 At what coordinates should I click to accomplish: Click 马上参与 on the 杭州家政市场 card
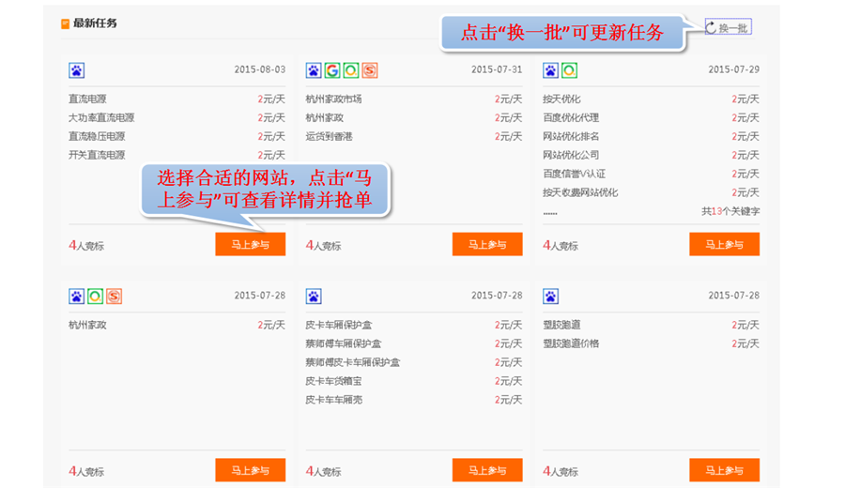click(x=486, y=245)
